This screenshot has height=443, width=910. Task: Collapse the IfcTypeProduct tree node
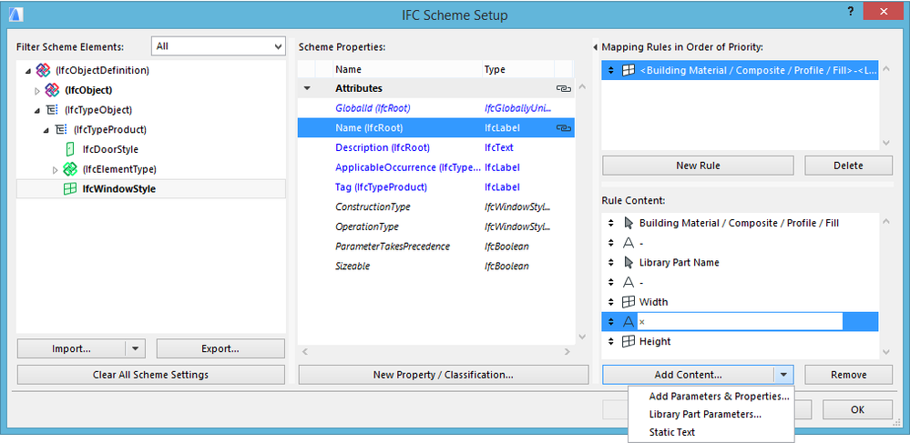point(46,130)
